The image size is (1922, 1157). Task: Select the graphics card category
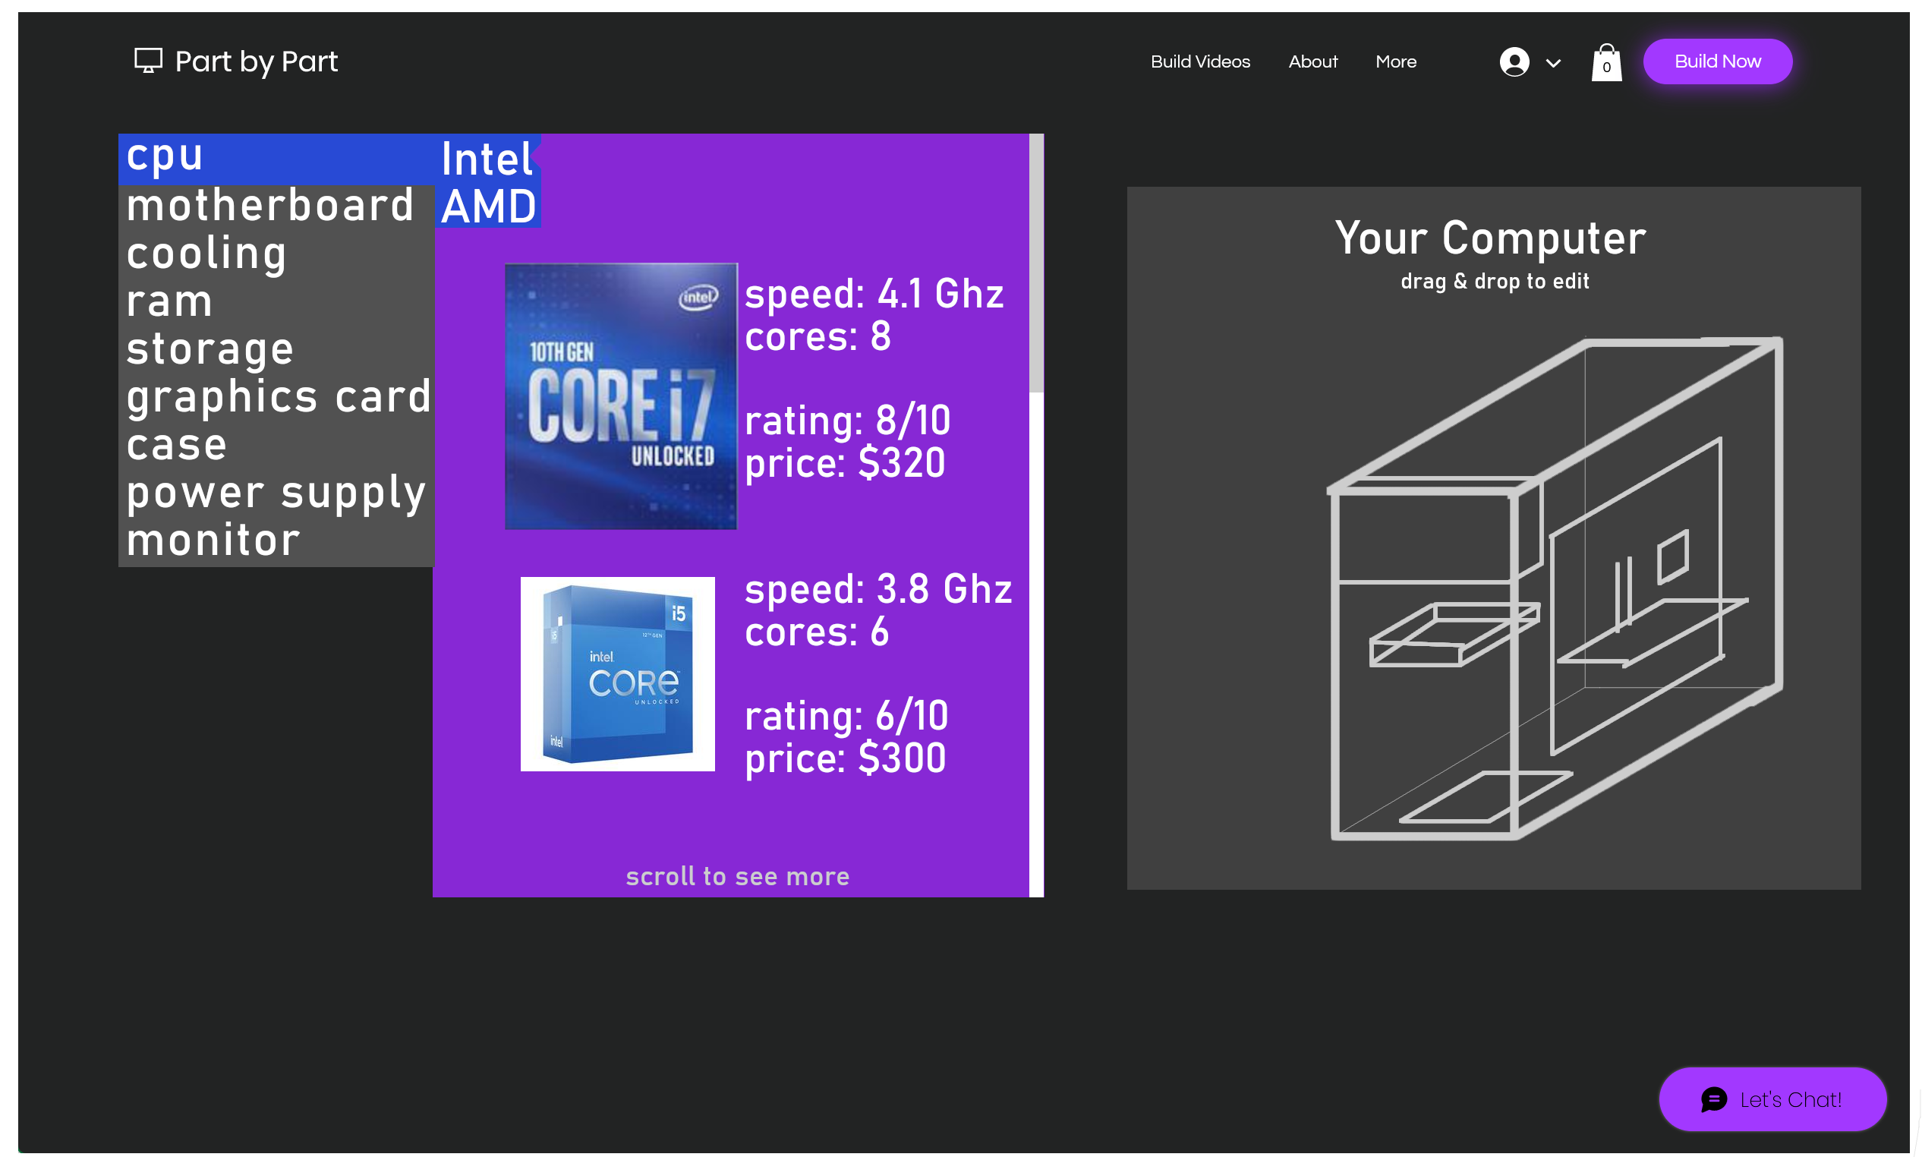[279, 396]
